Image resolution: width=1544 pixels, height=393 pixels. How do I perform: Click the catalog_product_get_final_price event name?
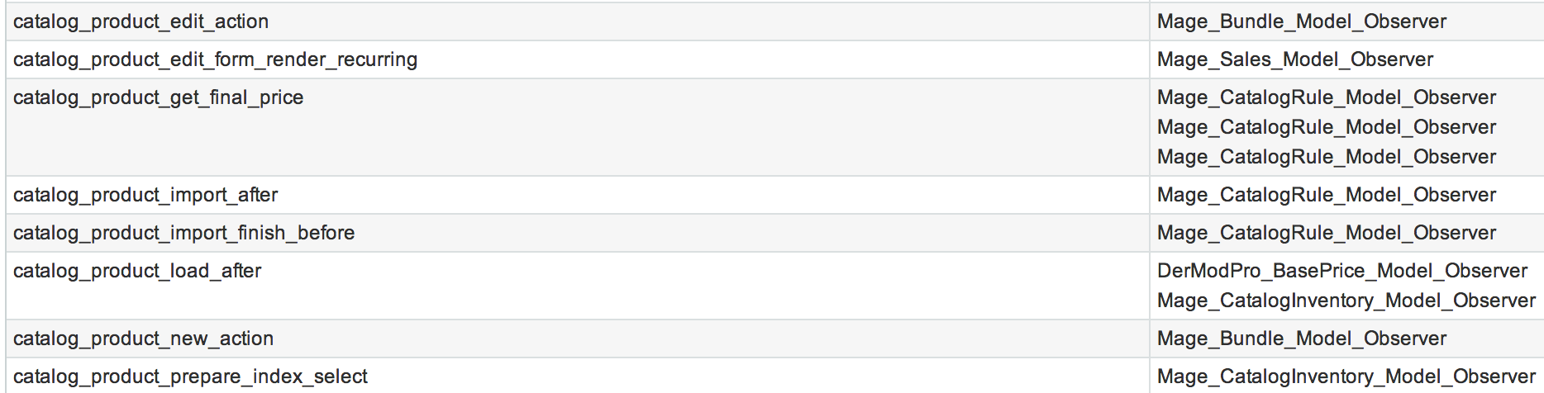pos(158,97)
